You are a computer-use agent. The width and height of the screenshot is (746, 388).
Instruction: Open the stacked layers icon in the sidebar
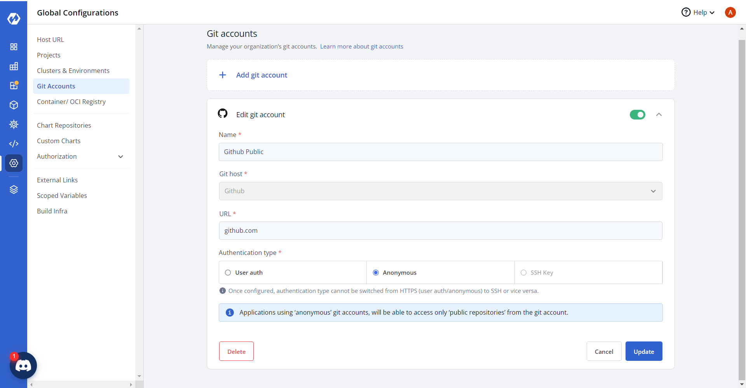click(14, 190)
